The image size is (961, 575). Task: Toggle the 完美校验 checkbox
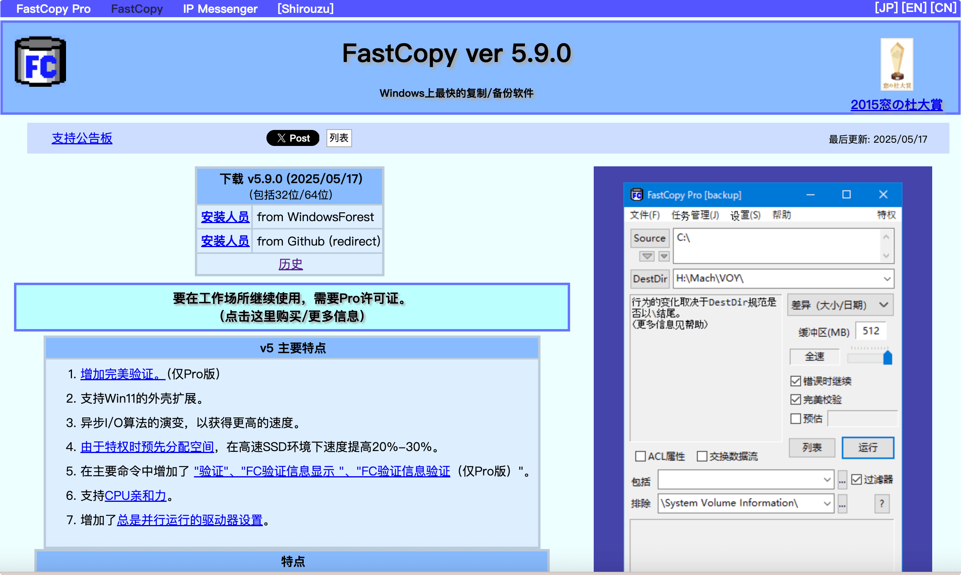(x=796, y=399)
